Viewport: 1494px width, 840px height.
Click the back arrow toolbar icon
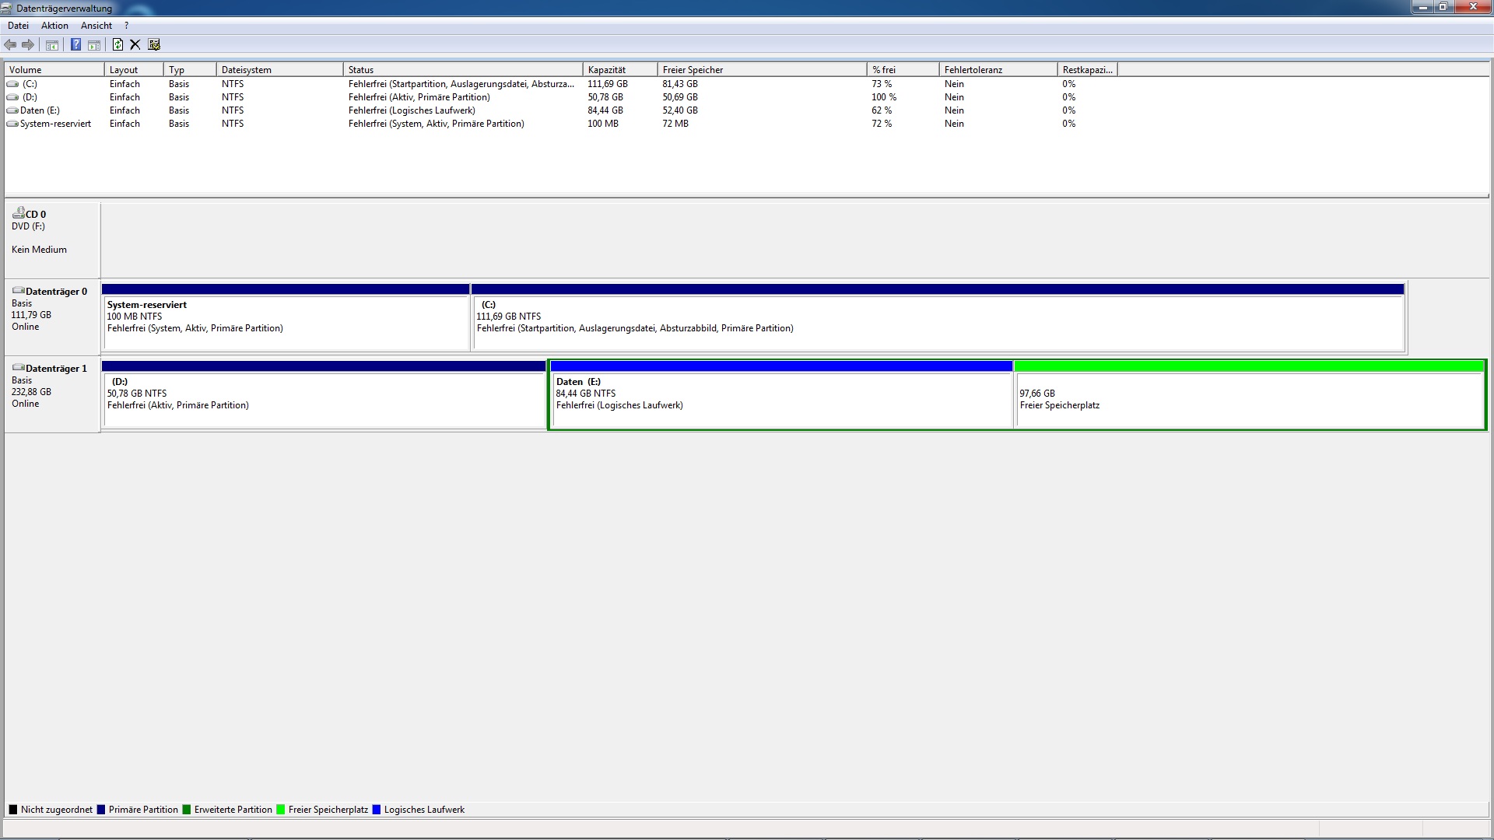coord(10,45)
